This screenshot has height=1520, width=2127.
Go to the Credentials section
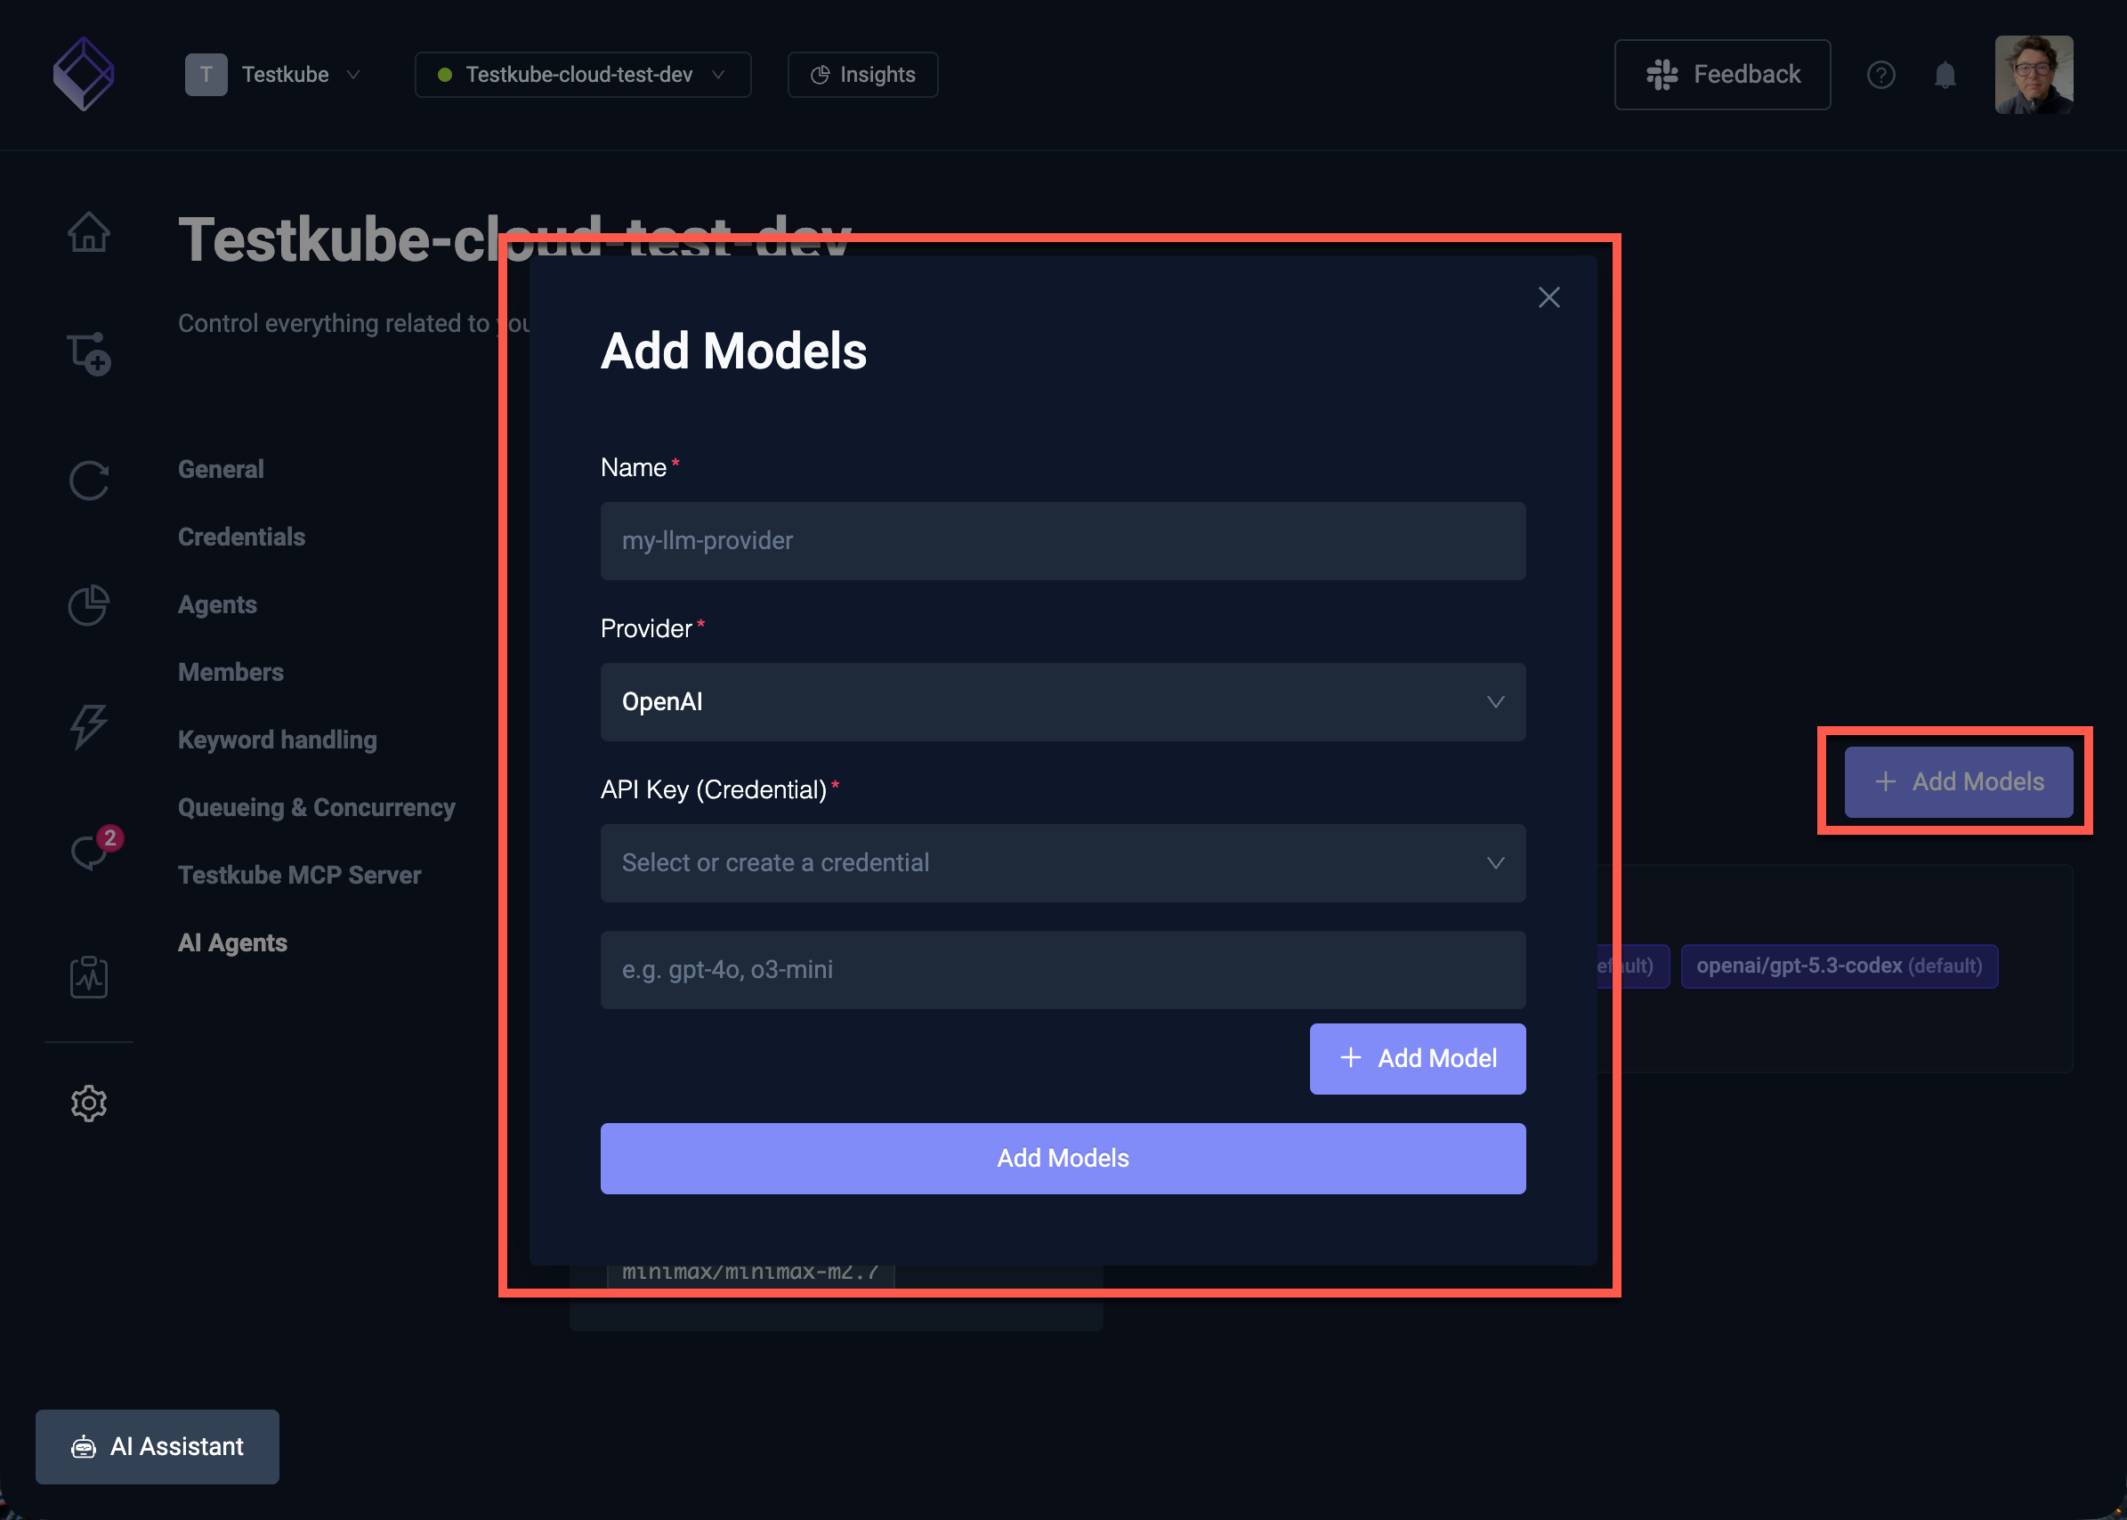(x=240, y=537)
